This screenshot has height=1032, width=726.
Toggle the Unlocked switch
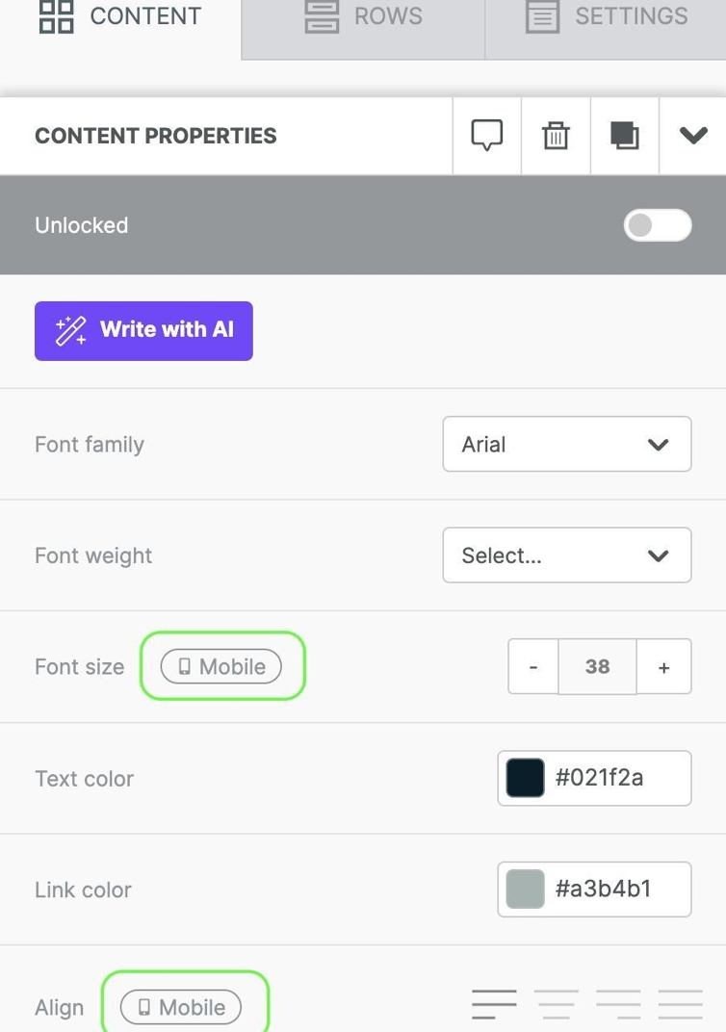(x=658, y=225)
